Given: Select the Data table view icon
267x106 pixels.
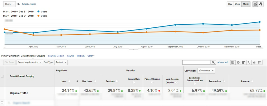Looking at the screenshot, I should click(x=233, y=62).
